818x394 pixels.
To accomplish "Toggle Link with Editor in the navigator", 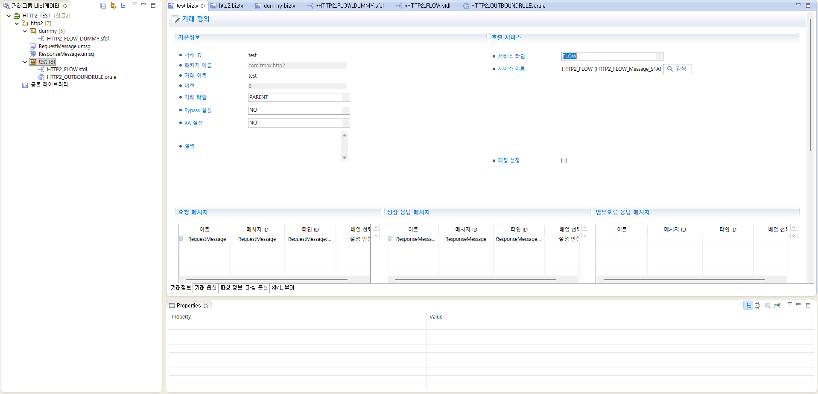I will click(x=113, y=6).
